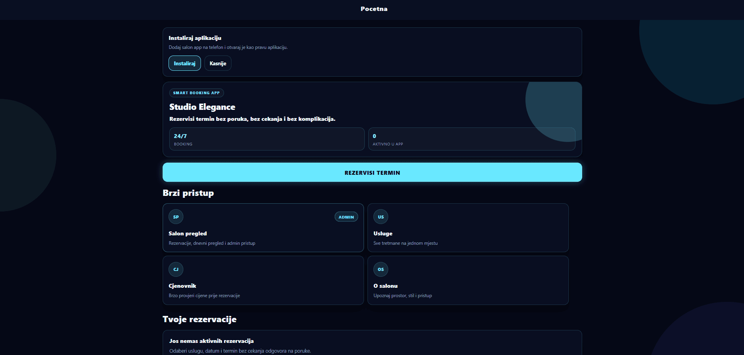Click the Tvoje rezervacije section heading

pos(199,319)
